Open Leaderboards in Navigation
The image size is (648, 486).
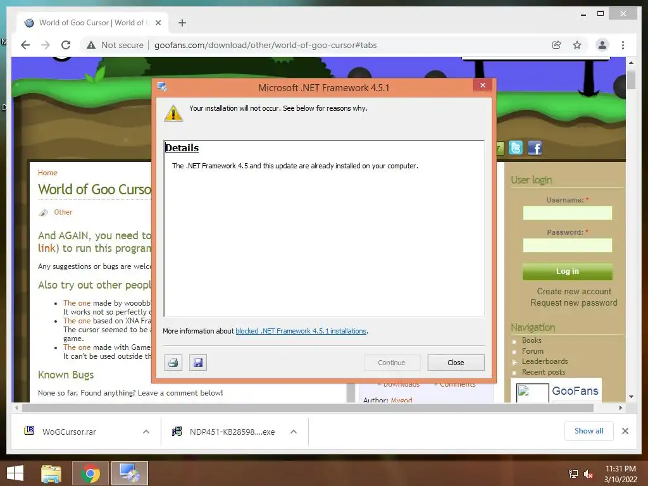[x=545, y=361]
